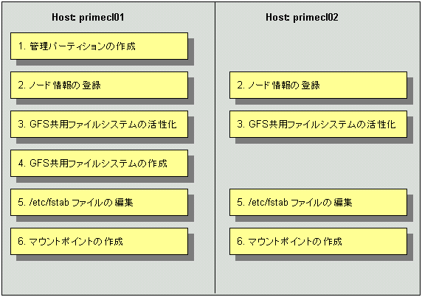Viewport: 422px width, 297px height.
Task: Click マウントポイントの作成 step on primecl02
Action: pyautogui.click(x=318, y=242)
